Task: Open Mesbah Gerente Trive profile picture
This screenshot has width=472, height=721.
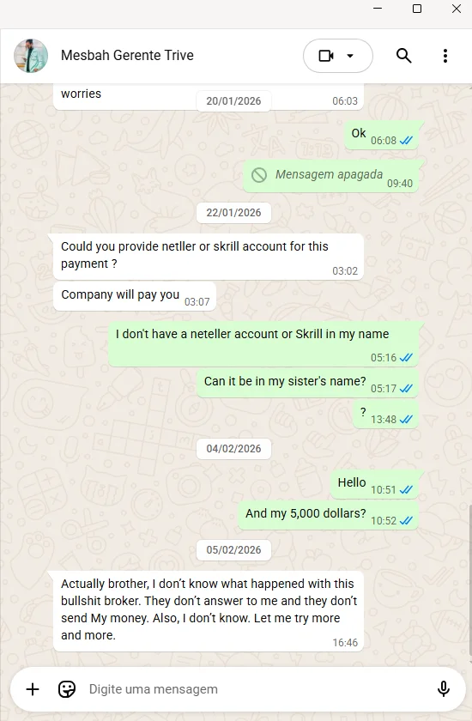Action: [31, 56]
